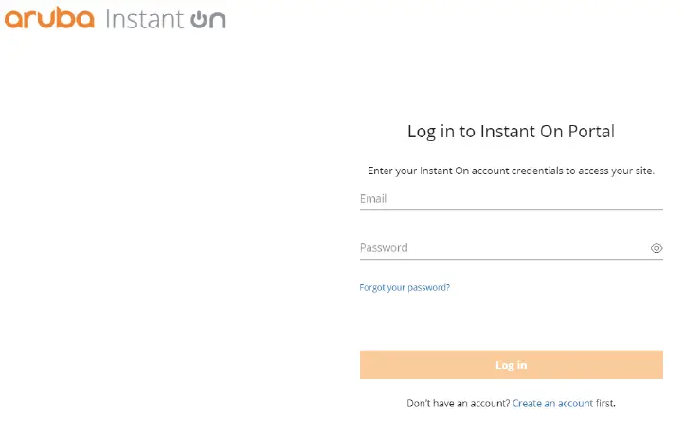
Task: Click the power symbol in Instant On logo
Action: (200, 19)
